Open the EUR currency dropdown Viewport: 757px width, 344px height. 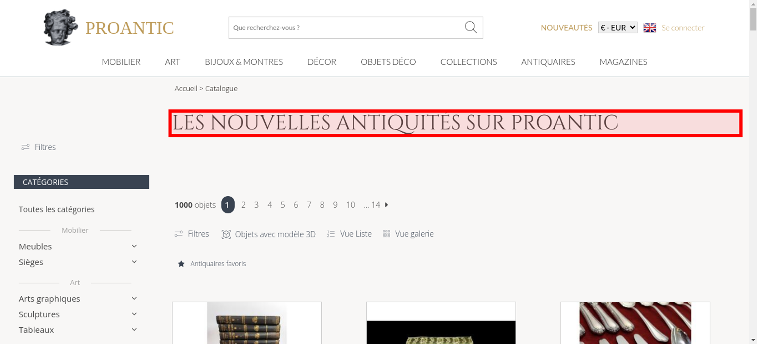pyautogui.click(x=618, y=28)
